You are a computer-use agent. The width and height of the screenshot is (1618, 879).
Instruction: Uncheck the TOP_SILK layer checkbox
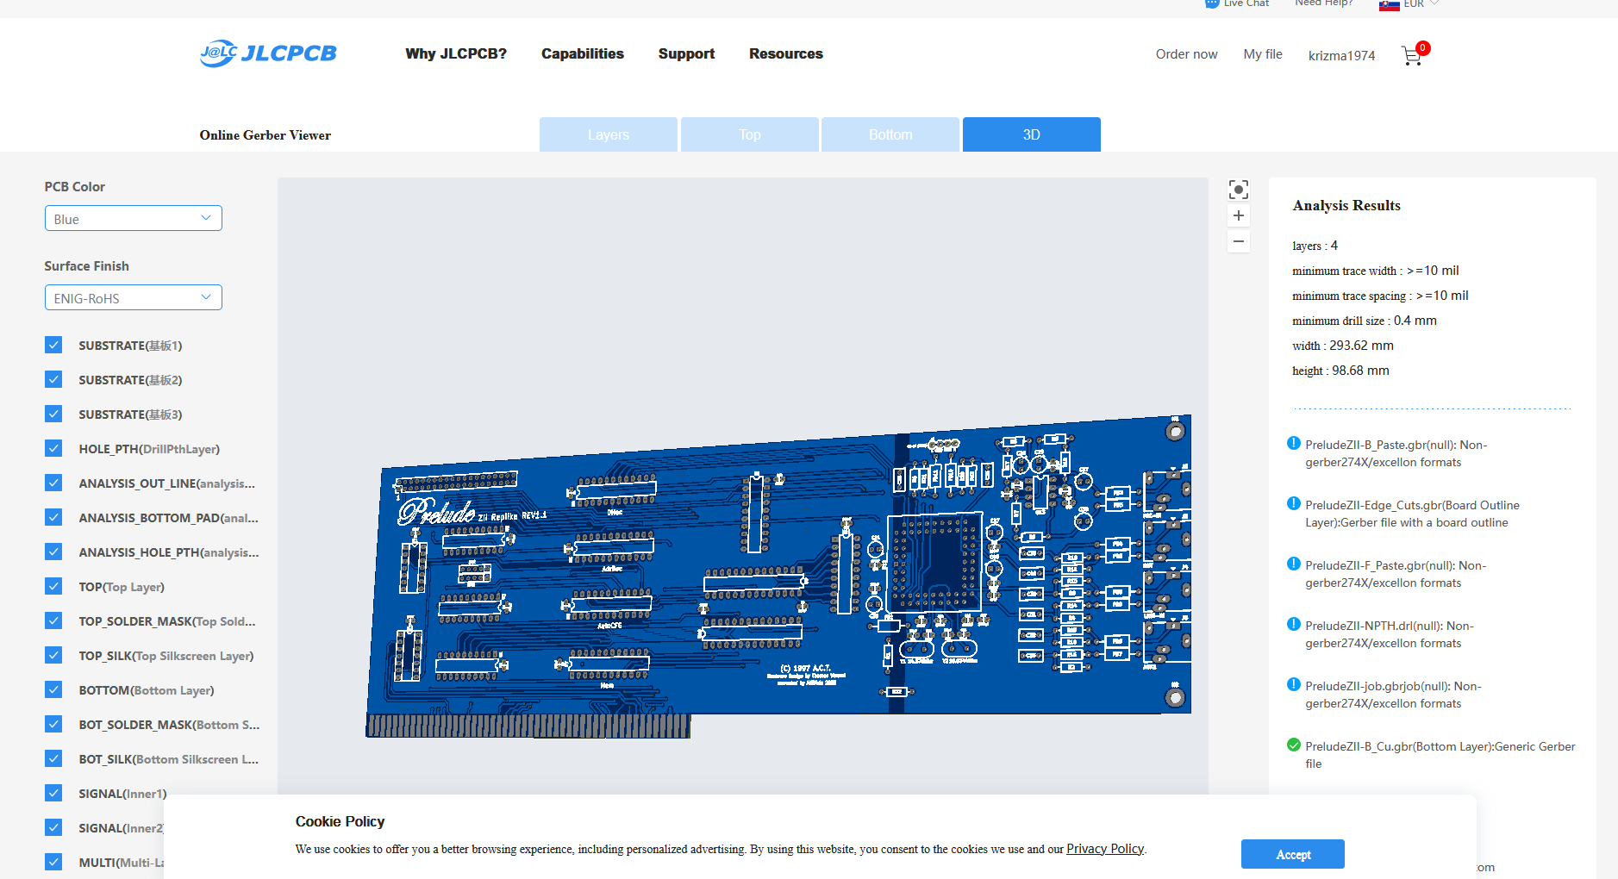(53, 655)
